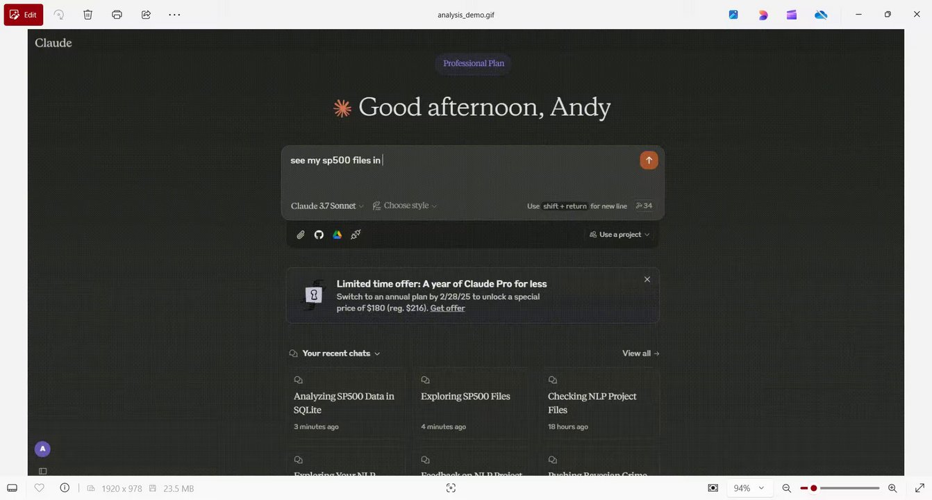Click the GitHub icon below prompt
The height and width of the screenshot is (500, 932).
319,235
